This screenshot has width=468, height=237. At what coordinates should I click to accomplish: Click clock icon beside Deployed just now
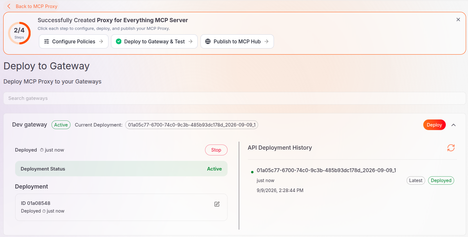pyautogui.click(x=42, y=150)
